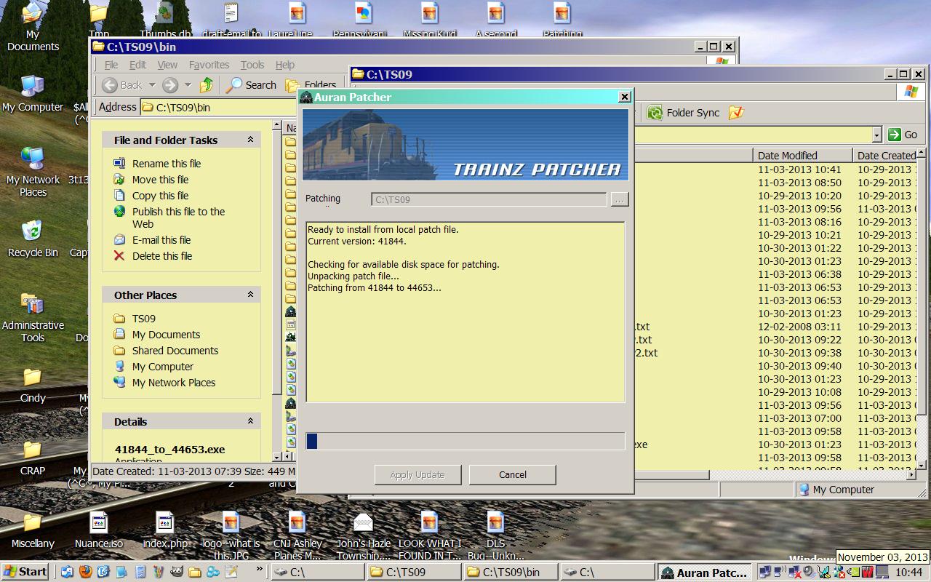Open the Help menu in the bin window
931x582 pixels.
click(285, 65)
